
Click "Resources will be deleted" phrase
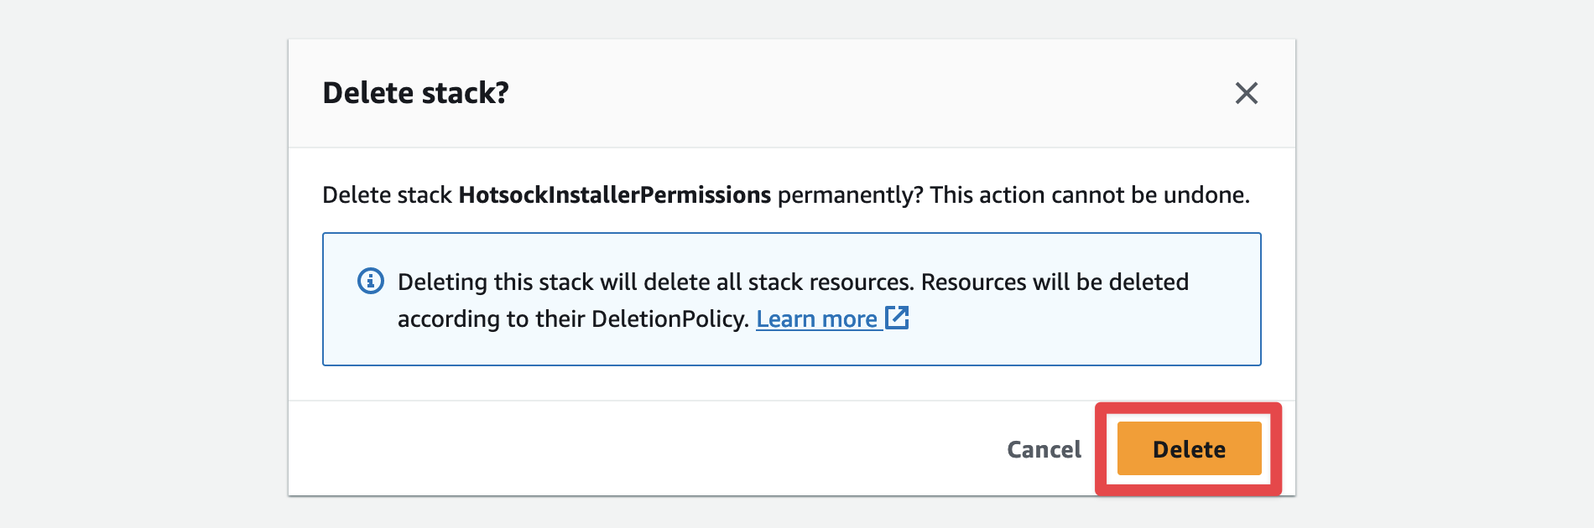[1055, 282]
